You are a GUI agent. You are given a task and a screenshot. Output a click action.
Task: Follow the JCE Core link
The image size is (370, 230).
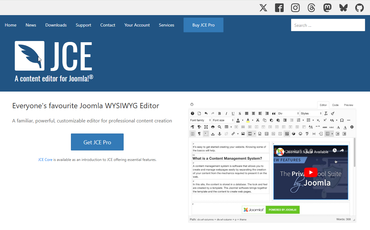[x=45, y=160]
